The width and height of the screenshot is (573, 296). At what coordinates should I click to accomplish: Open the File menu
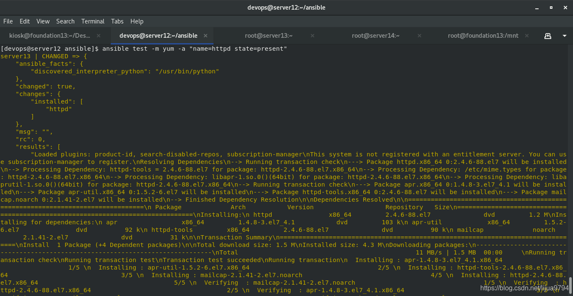pyautogui.click(x=8, y=21)
